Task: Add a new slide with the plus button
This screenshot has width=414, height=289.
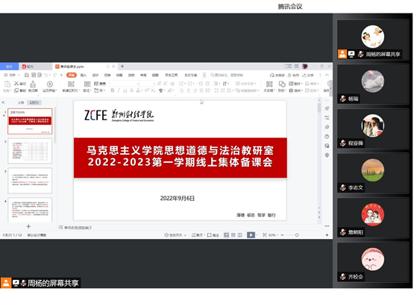Action: pyautogui.click(x=28, y=226)
